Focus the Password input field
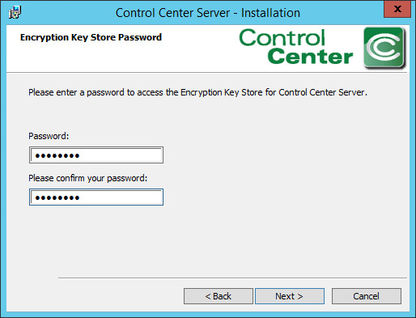The width and height of the screenshot is (416, 318). tap(96, 155)
